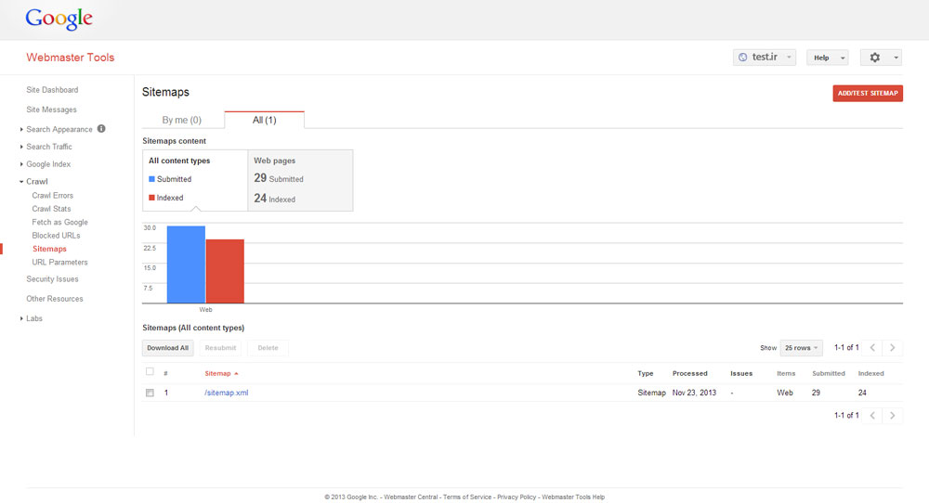
Task: Open the Help dropdown
Action: (827, 58)
